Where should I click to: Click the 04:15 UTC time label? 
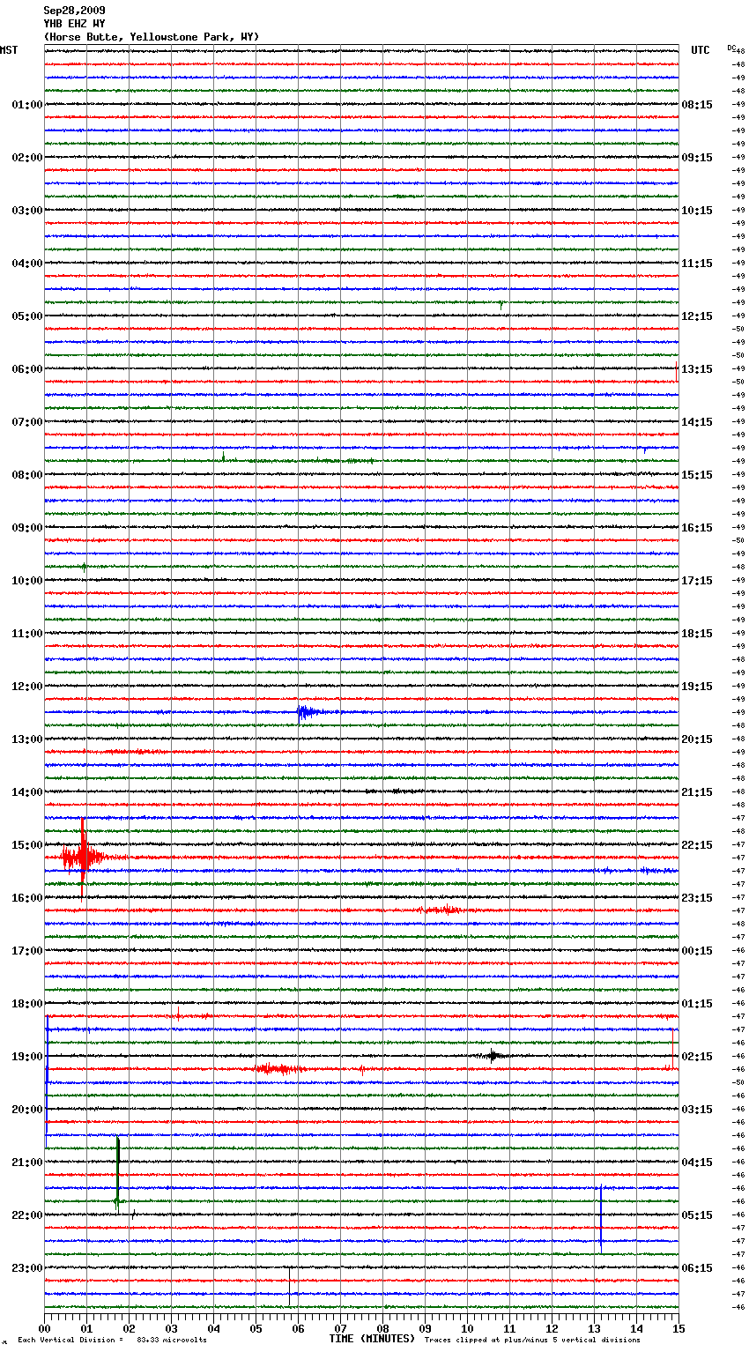pos(697,1163)
